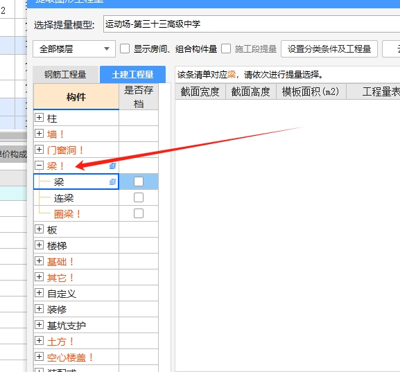The image size is (400, 372).
Task: Select the 自定义 row label
Action: click(62, 294)
